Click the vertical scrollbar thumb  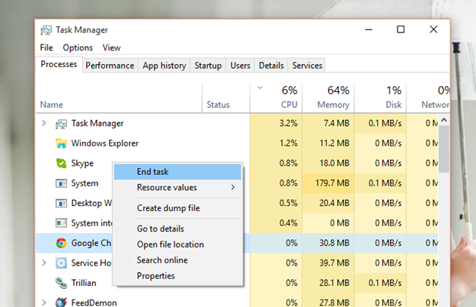(444, 149)
